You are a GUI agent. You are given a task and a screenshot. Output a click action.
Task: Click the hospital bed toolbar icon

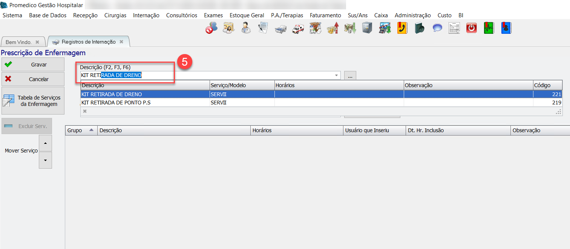pyautogui.click(x=280, y=28)
